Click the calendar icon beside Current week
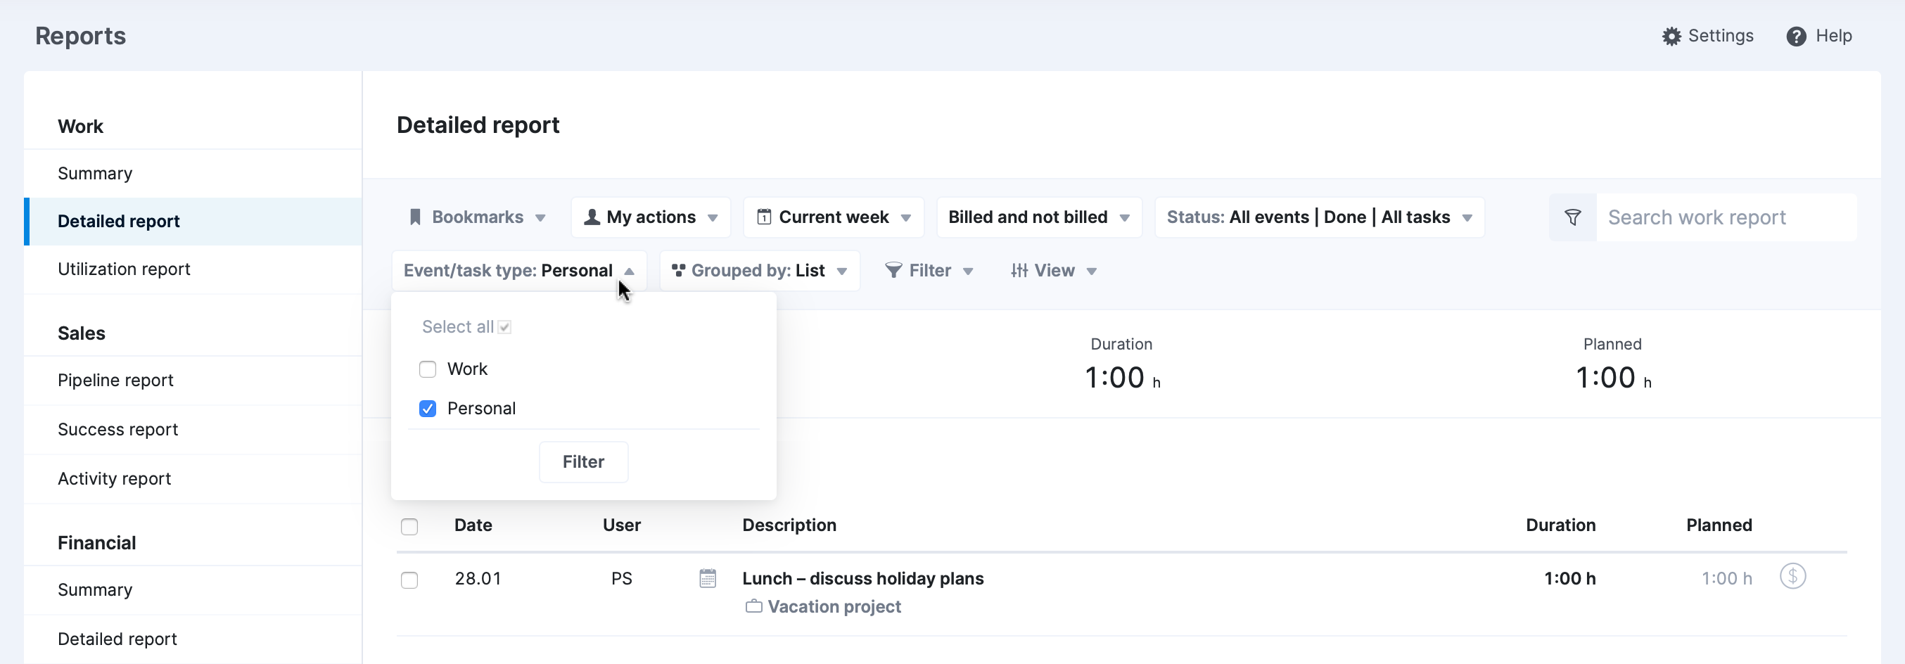Image resolution: width=1905 pixels, height=664 pixels. tap(764, 217)
